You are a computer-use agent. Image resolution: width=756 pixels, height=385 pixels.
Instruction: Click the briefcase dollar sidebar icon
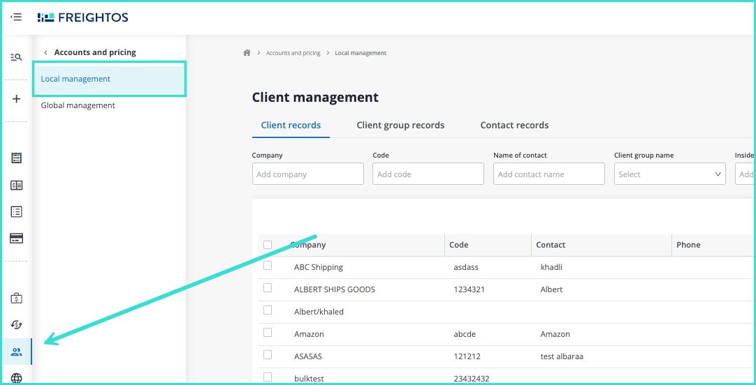tap(16, 299)
